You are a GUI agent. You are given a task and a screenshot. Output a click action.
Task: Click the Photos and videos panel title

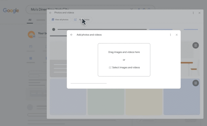pyautogui.click(x=64, y=13)
